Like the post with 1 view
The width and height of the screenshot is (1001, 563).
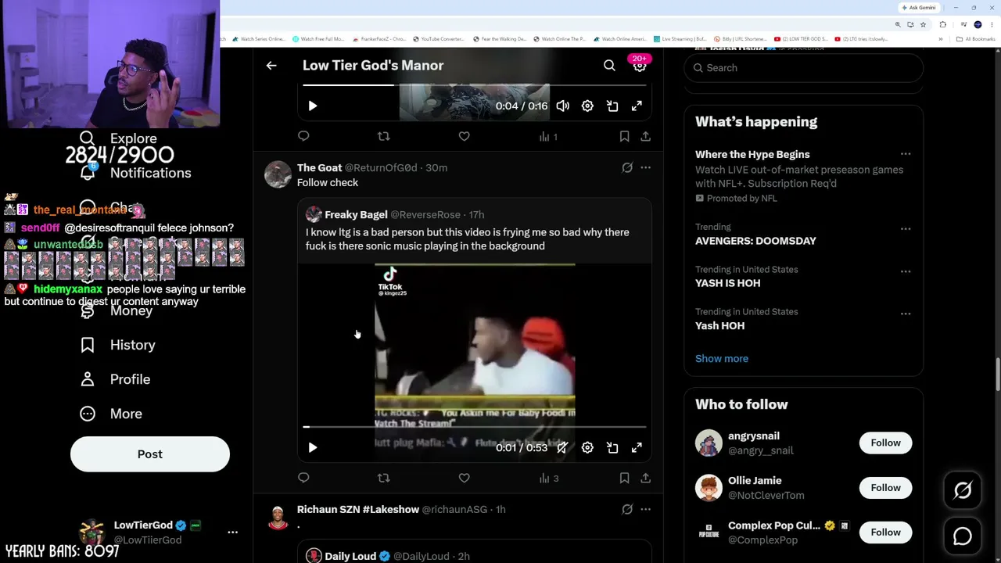(464, 136)
